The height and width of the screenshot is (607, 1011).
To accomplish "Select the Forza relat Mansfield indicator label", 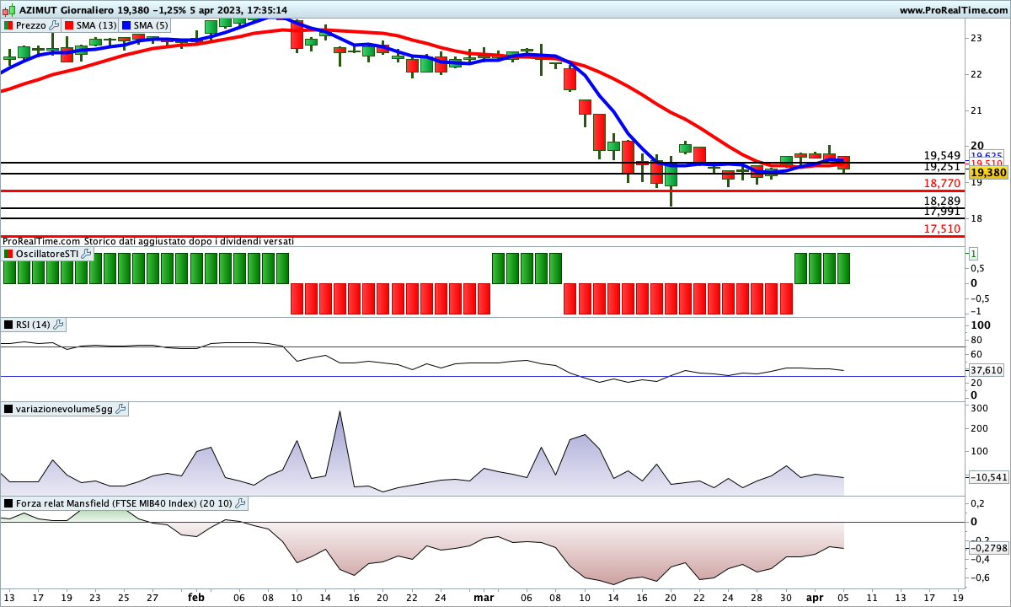I will coord(124,503).
